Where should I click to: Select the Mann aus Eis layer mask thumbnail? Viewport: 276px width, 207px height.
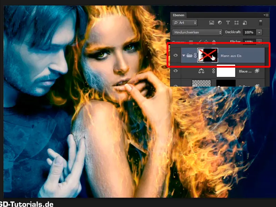point(208,55)
